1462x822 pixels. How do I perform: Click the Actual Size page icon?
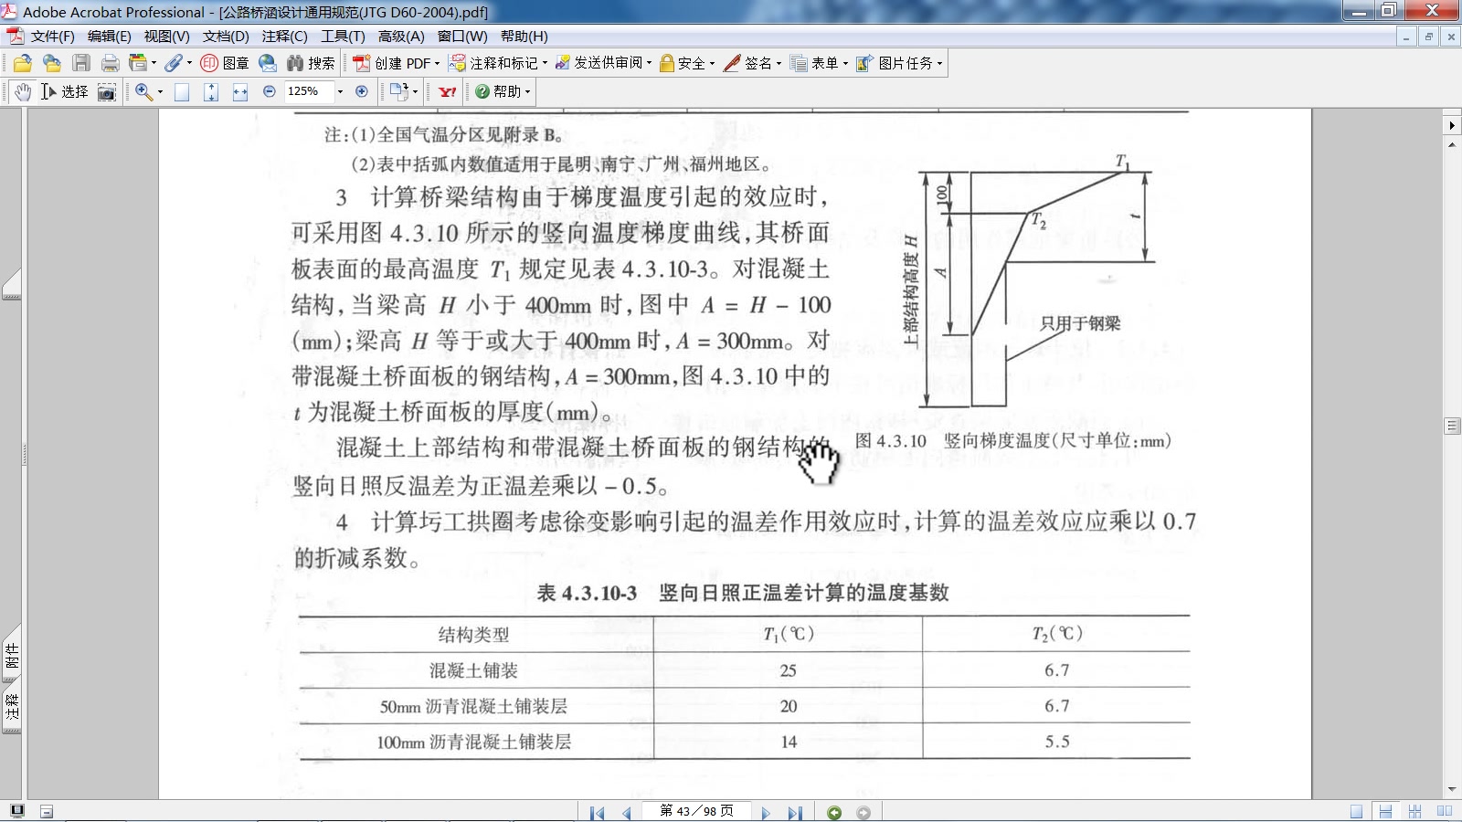[x=182, y=91]
